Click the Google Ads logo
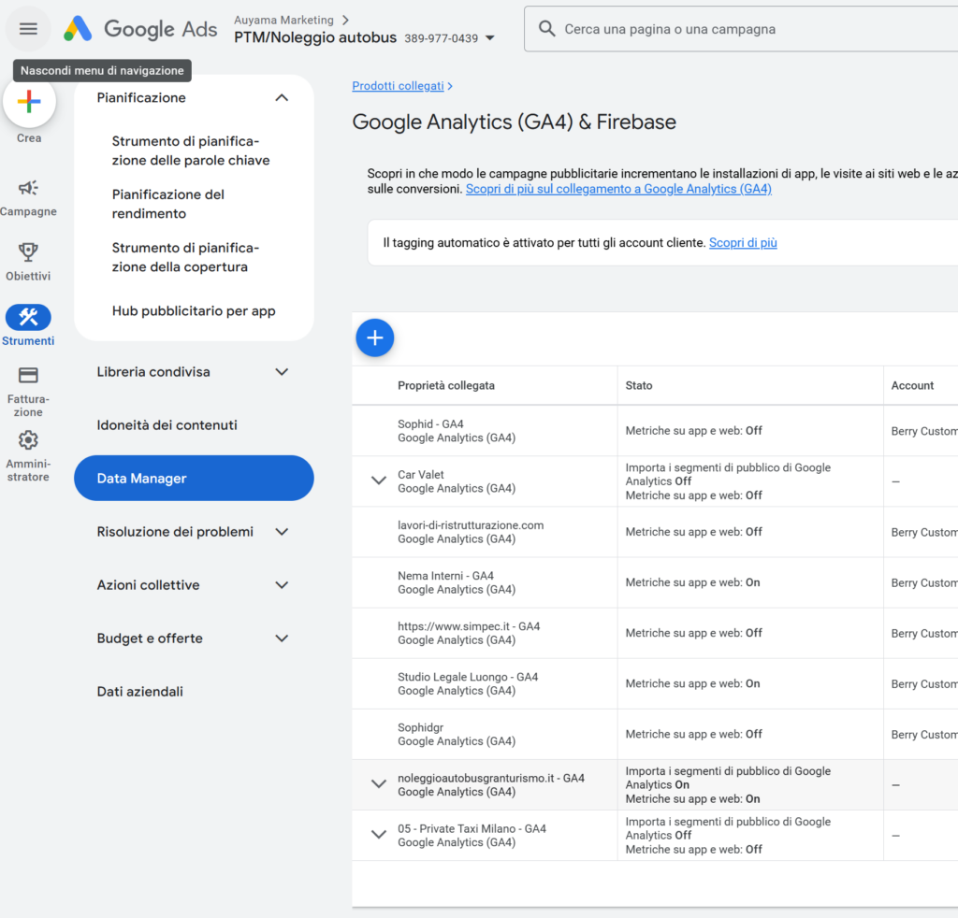 coord(140,29)
